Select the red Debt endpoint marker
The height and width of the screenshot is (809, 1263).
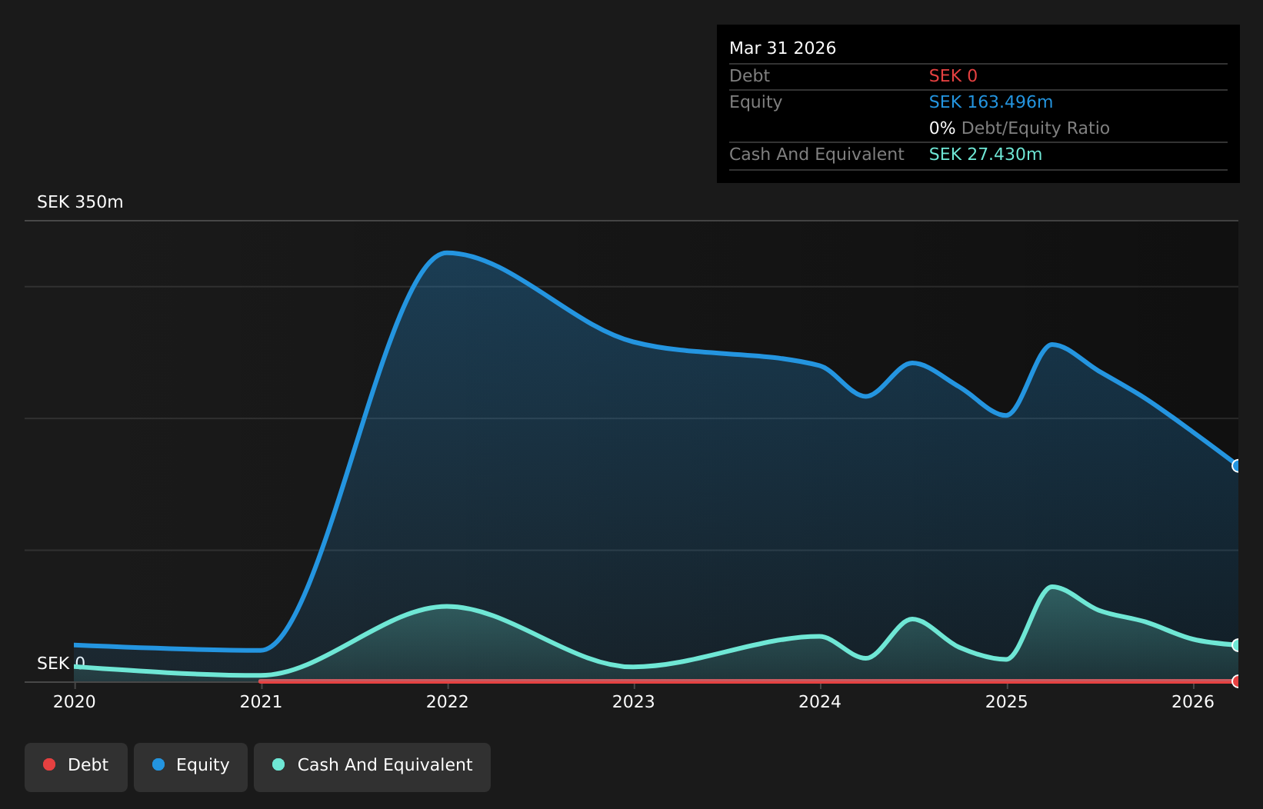(x=1237, y=681)
